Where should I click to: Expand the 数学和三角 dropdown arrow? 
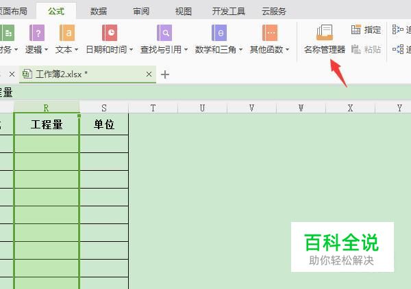tap(240, 49)
